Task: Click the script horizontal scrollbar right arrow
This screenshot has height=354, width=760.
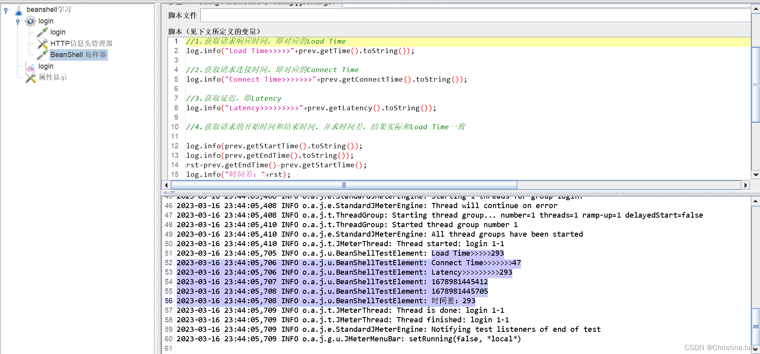Action: (746, 185)
